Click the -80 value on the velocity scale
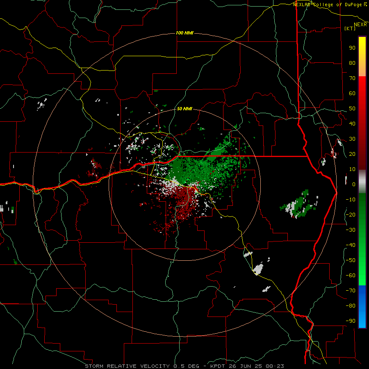The height and width of the screenshot is (369, 369). pyautogui.click(x=351, y=306)
